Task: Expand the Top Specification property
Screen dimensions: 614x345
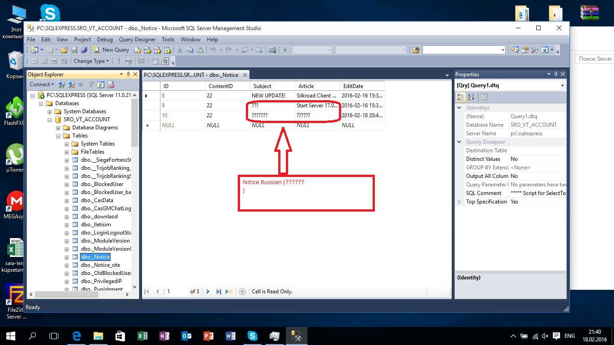Action: point(459,202)
